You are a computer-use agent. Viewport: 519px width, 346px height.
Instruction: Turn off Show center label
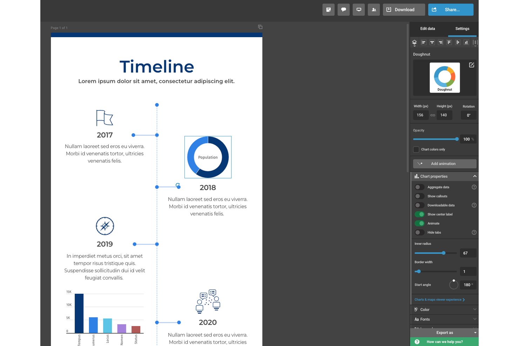coord(419,214)
